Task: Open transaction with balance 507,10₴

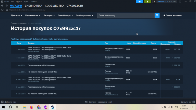Action: point(97,49)
